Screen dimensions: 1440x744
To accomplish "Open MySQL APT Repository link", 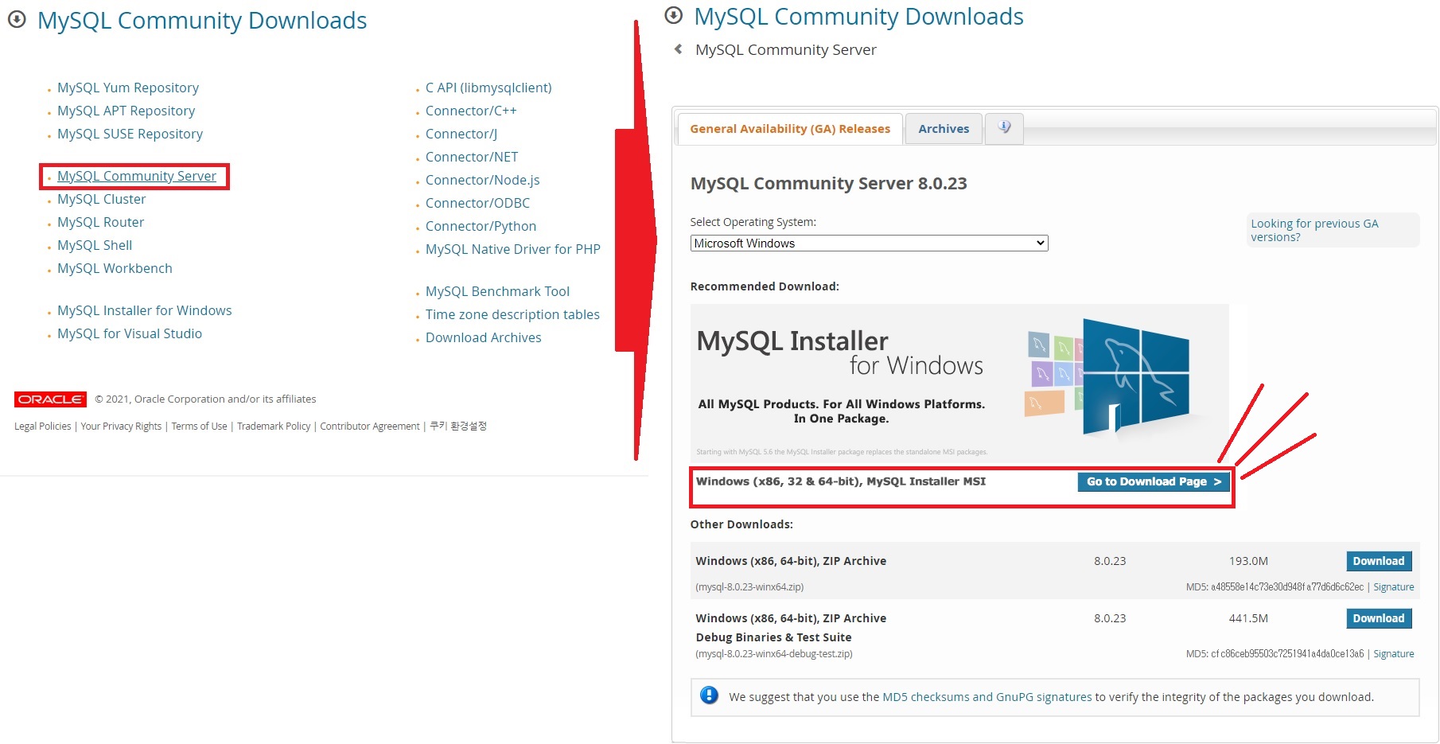I will pyautogui.click(x=126, y=111).
